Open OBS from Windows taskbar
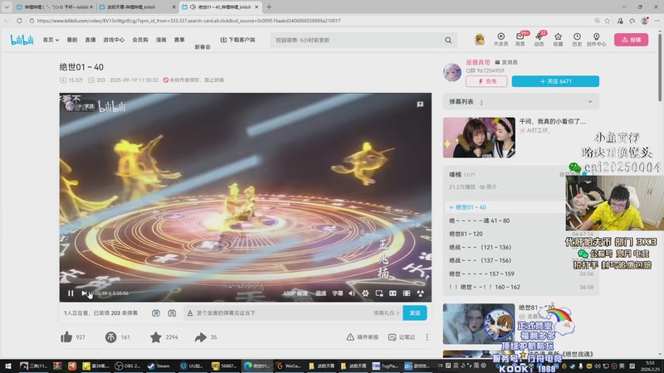Viewport: 664px width, 373px height. 128,366
